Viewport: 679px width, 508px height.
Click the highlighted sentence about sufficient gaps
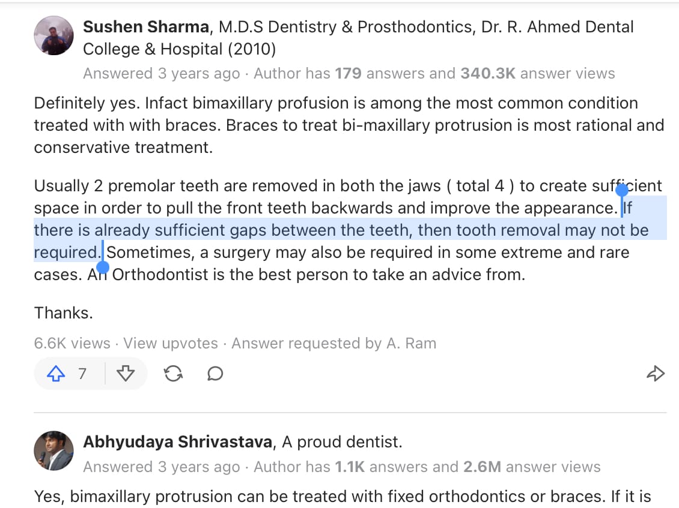pyautogui.click(x=340, y=231)
